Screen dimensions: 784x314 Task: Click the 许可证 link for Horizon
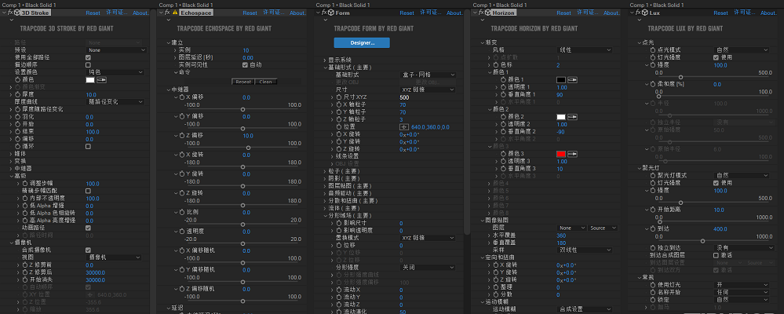pos(586,13)
